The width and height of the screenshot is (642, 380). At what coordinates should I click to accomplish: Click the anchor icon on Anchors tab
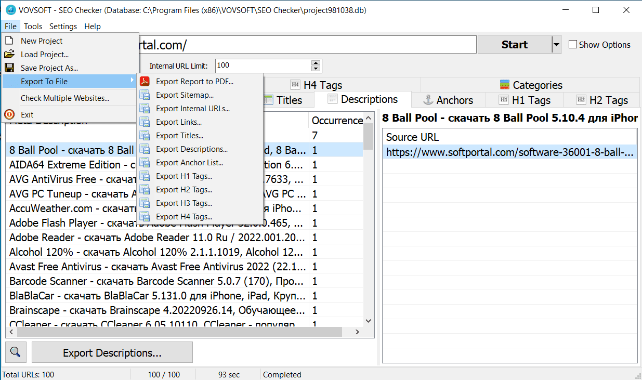pos(428,100)
